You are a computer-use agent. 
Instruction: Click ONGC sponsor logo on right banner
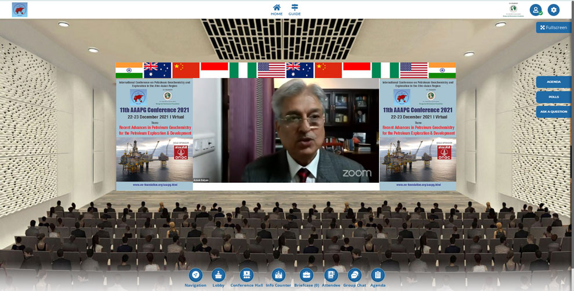(x=444, y=152)
